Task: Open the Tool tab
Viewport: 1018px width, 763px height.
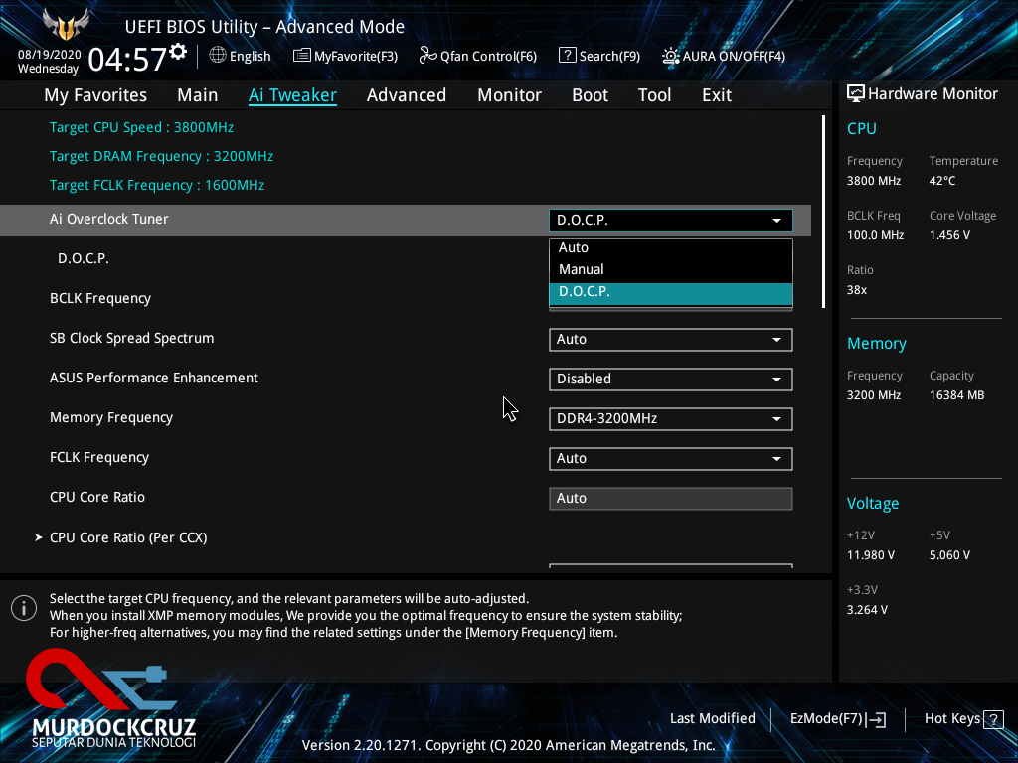Action: point(654,95)
